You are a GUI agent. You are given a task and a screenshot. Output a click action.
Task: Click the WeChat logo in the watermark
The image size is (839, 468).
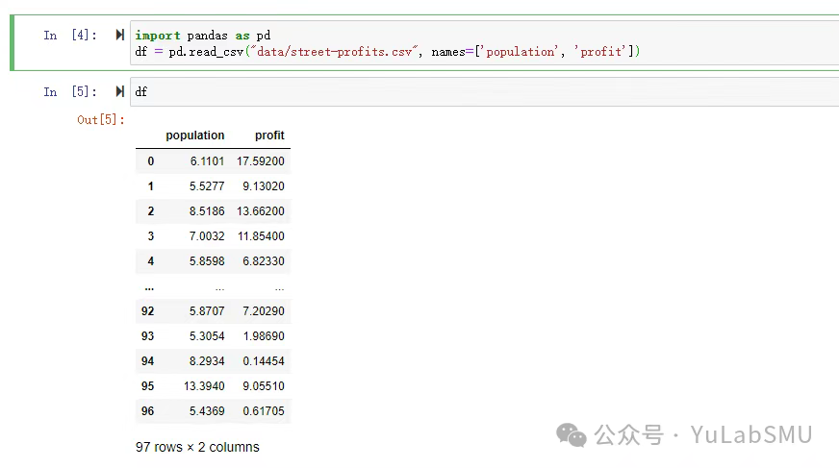tap(572, 435)
